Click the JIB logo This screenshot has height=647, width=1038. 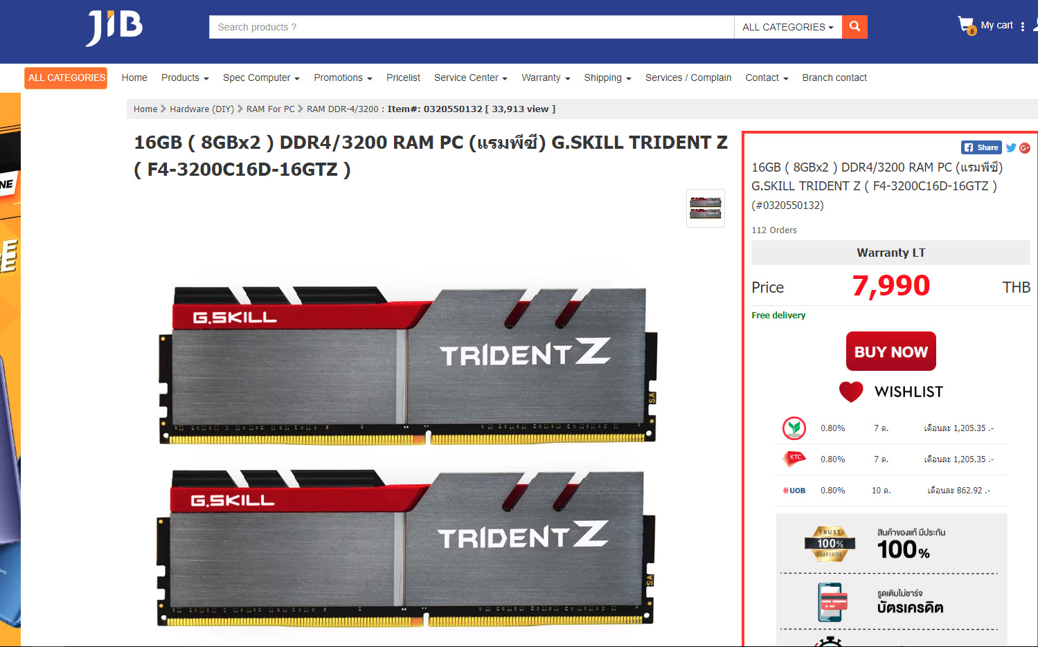pyautogui.click(x=114, y=28)
